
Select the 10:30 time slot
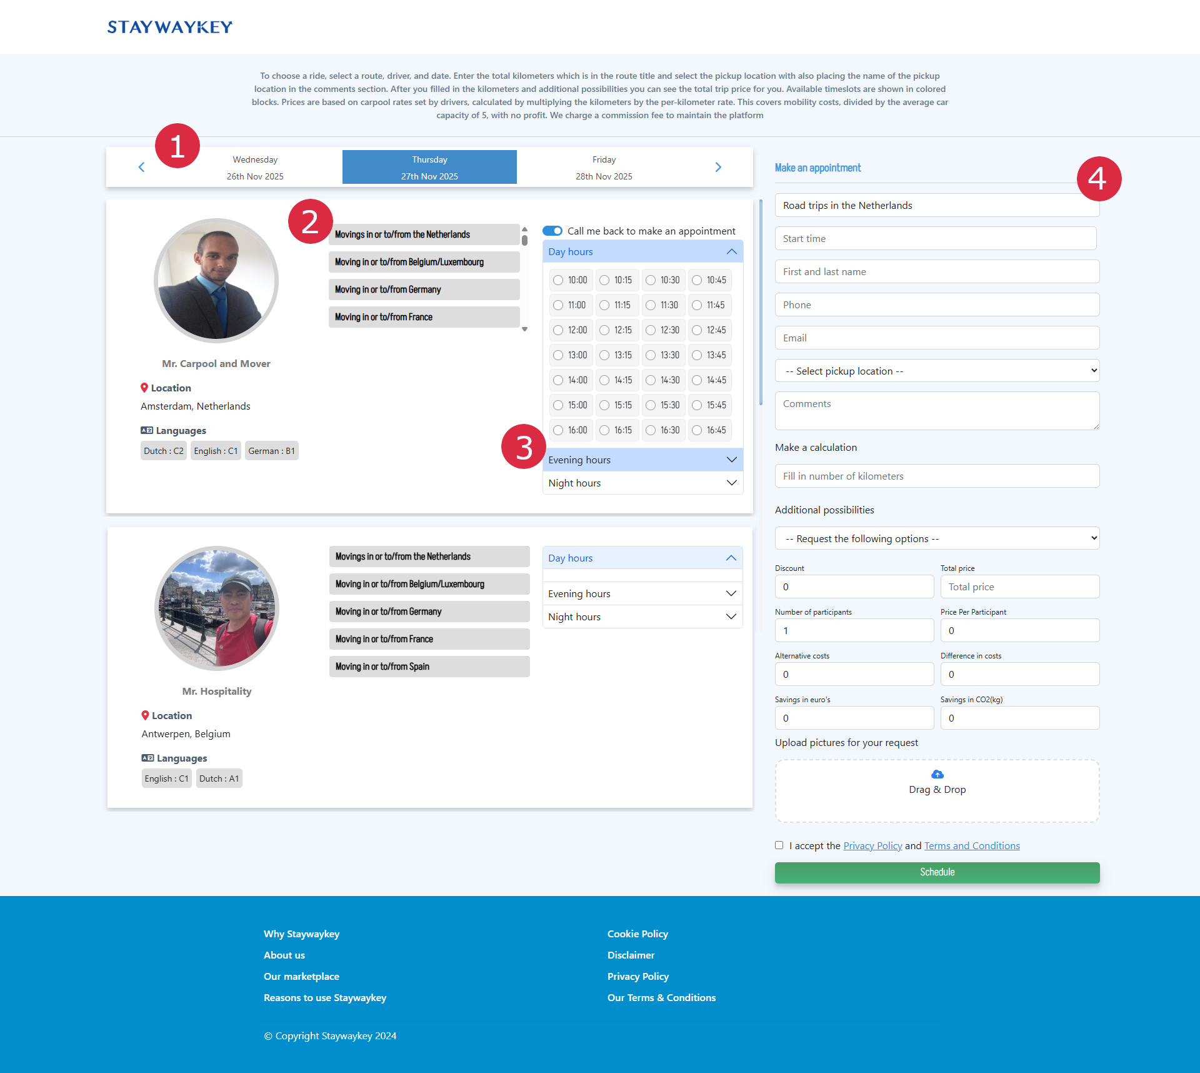(x=651, y=280)
